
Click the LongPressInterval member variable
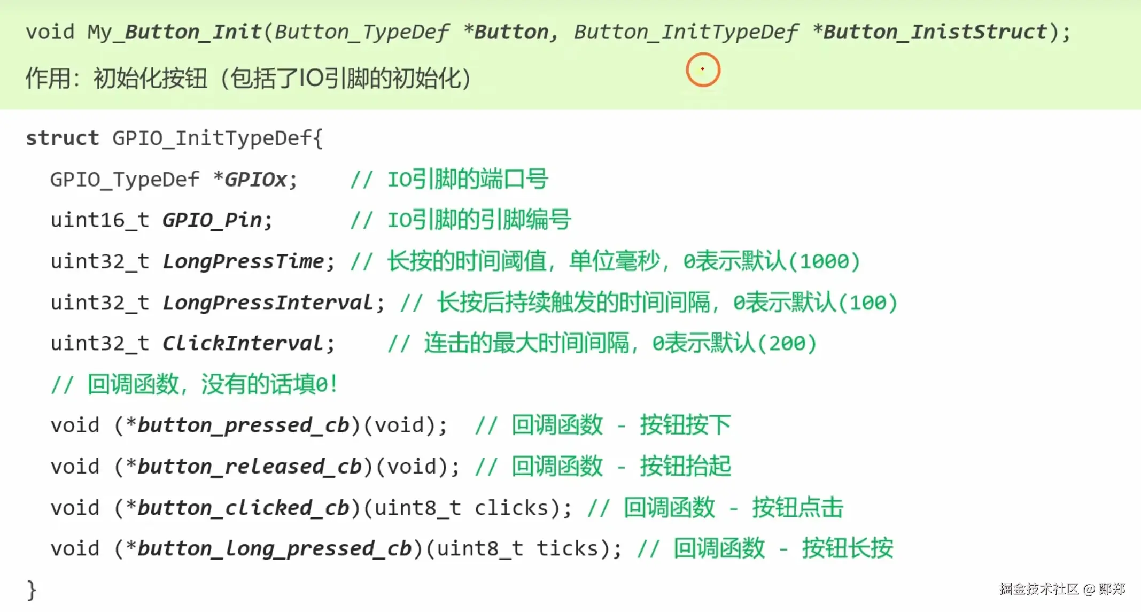[x=268, y=303]
